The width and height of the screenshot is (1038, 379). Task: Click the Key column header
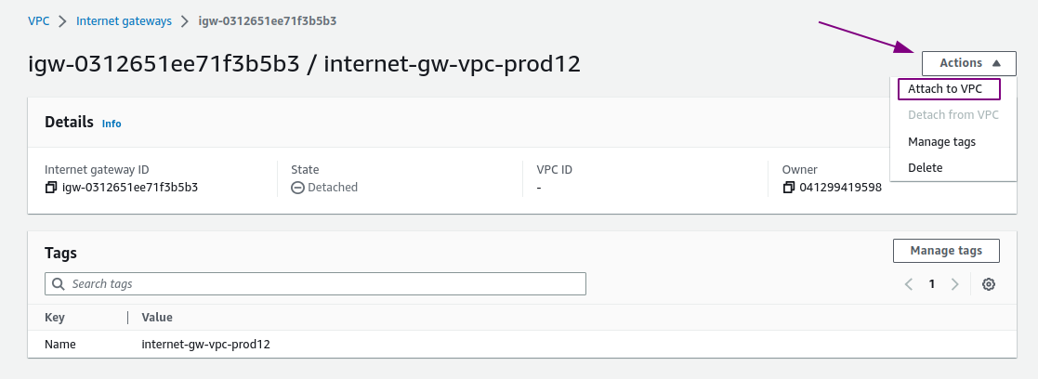(54, 318)
